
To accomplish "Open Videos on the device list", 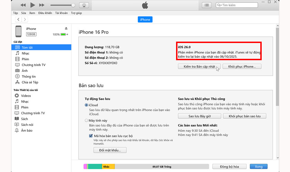I will click(x=26, y=96).
